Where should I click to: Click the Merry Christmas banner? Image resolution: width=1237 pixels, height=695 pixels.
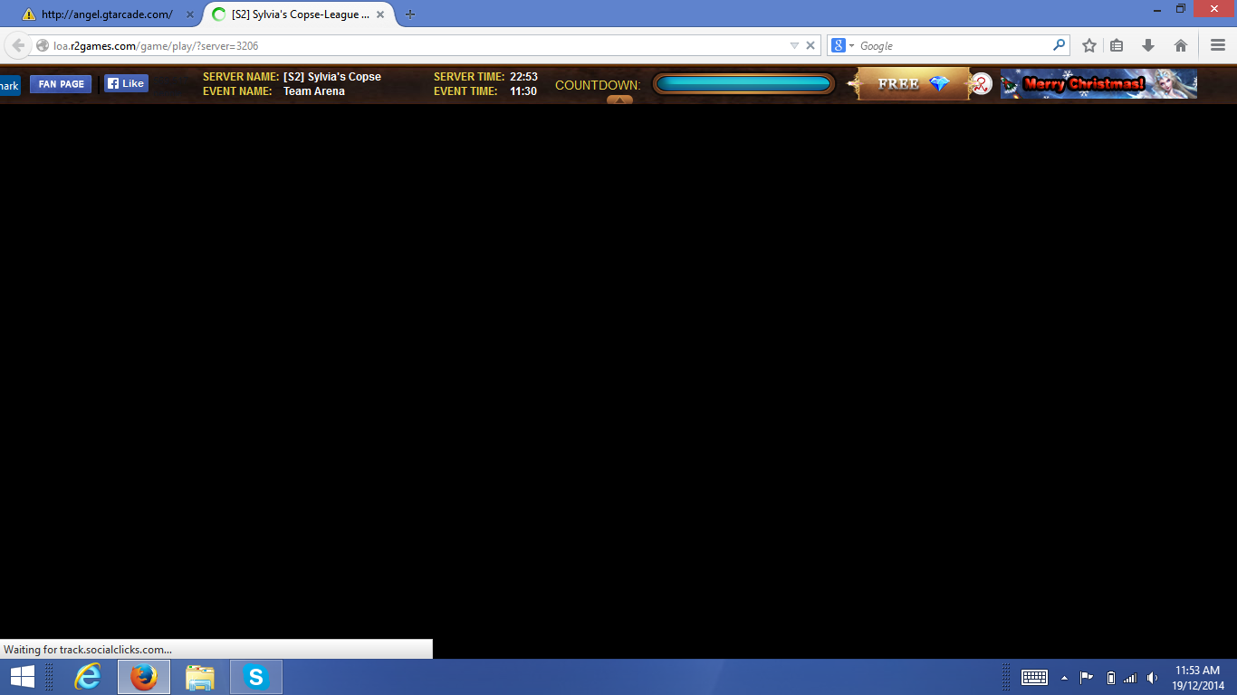(1098, 84)
